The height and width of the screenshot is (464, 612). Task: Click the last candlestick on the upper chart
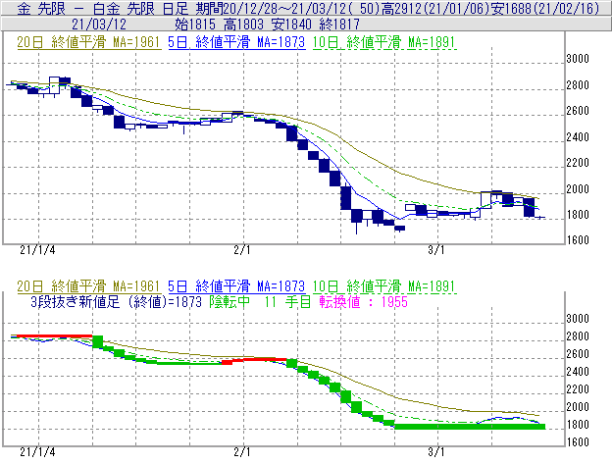pos(540,218)
